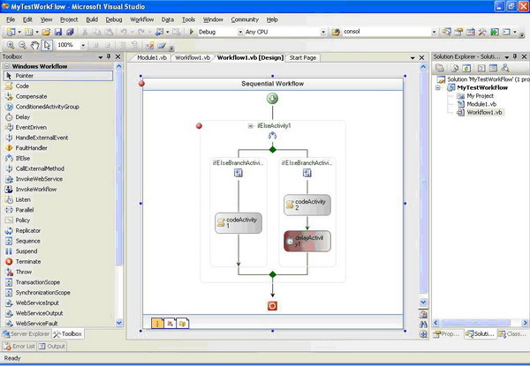Screen dimensions: 530x366
Task: Click the designer vertical scrollbar
Action: (x=423, y=184)
